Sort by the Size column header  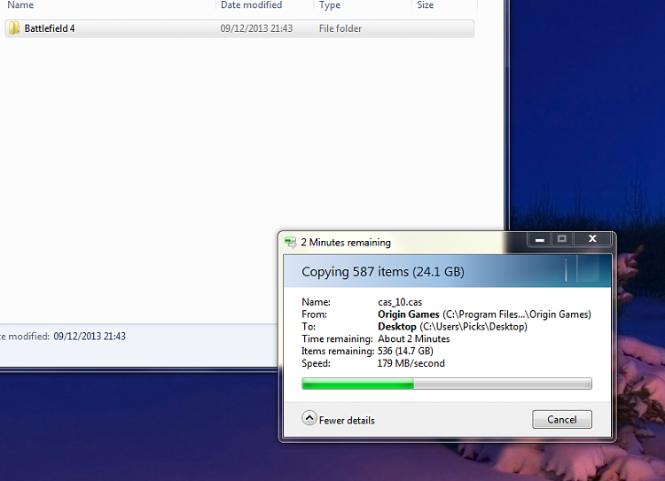(425, 5)
